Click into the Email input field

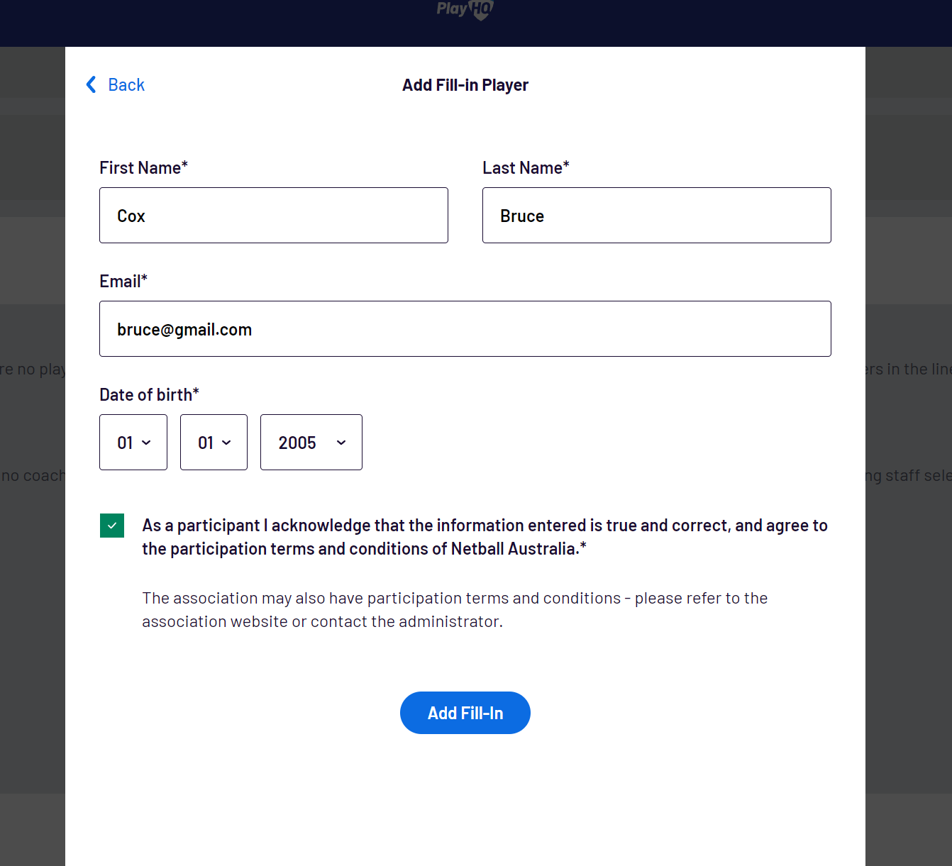pyautogui.click(x=465, y=329)
